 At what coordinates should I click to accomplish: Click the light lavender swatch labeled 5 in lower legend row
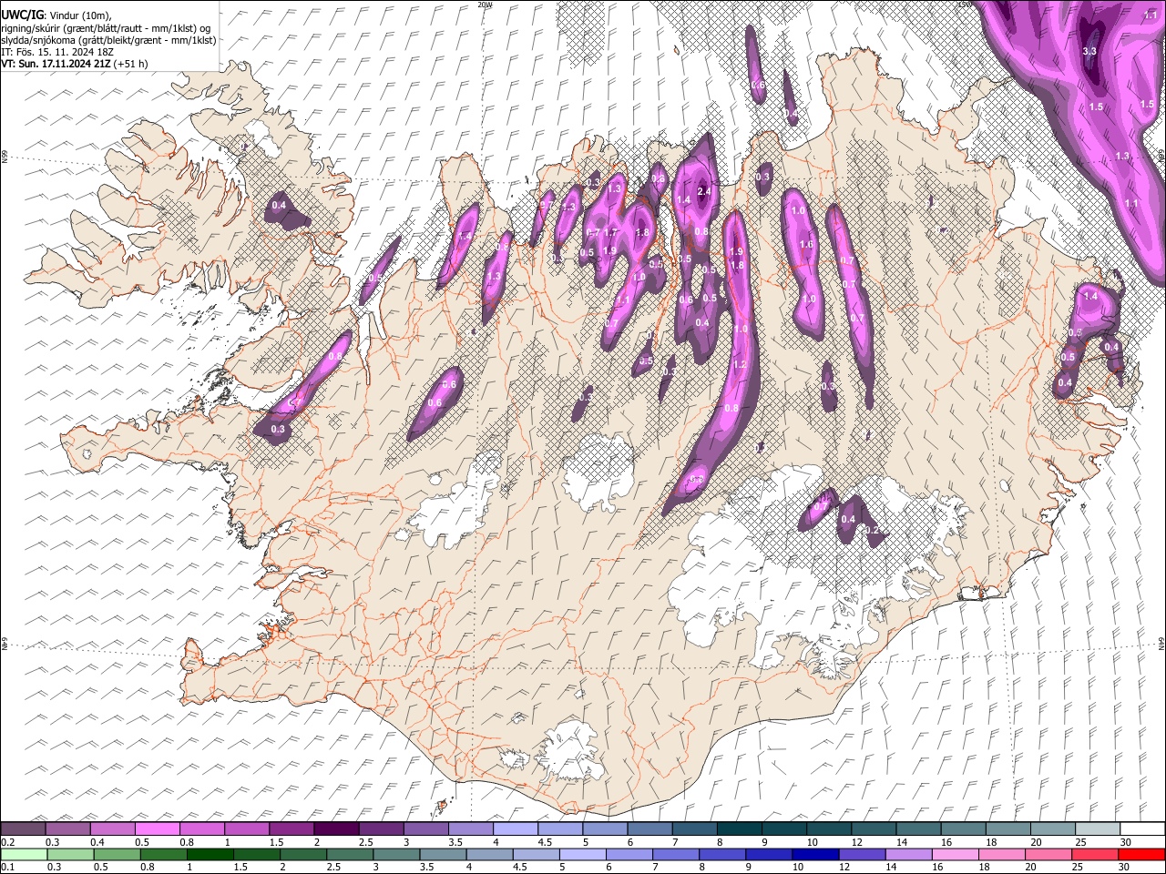pos(583,854)
